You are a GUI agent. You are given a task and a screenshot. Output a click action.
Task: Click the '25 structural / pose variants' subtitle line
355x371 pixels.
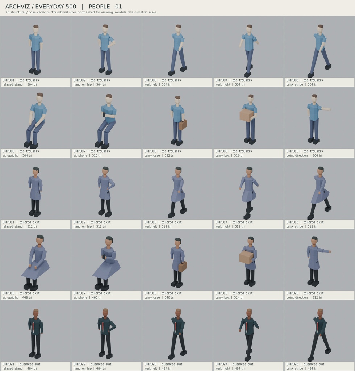pos(82,12)
